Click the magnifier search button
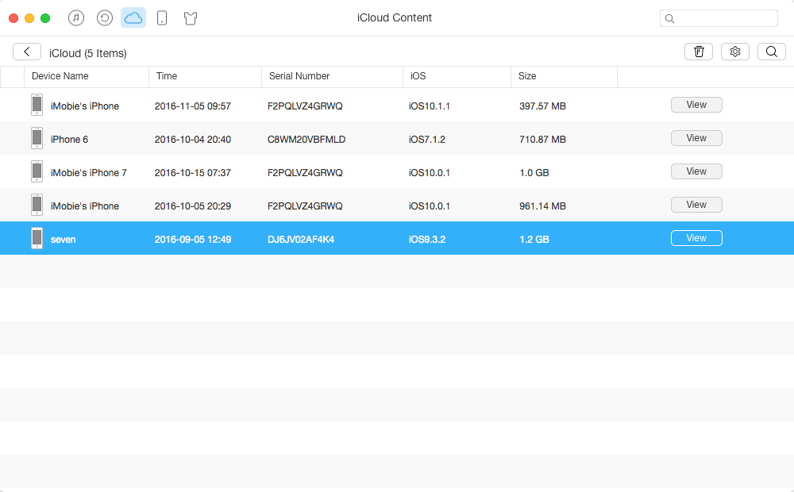Screen dimensions: 794x492 tap(772, 52)
